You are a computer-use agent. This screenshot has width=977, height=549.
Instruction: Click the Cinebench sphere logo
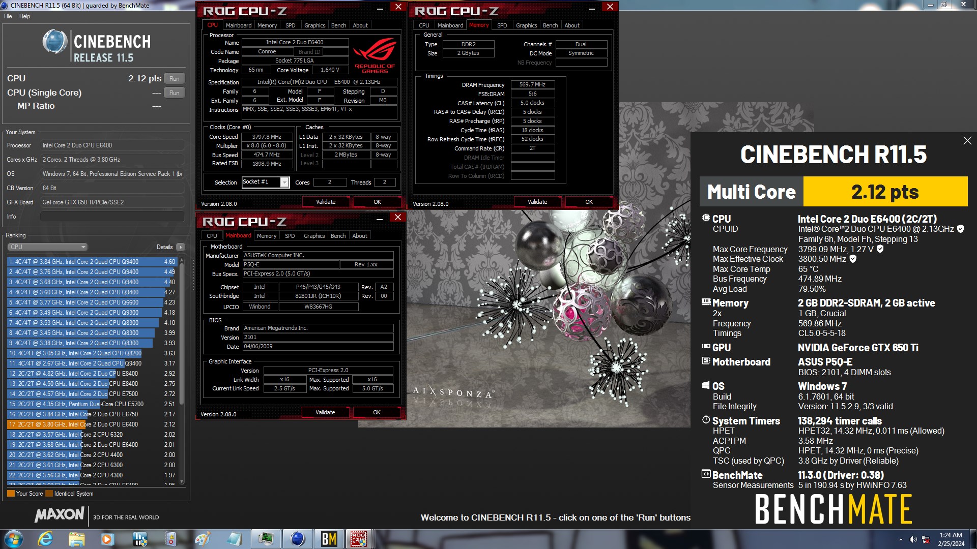(54, 42)
